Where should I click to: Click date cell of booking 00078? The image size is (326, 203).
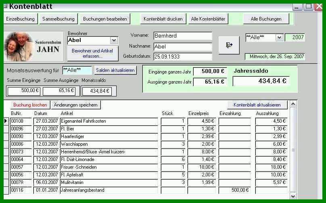[x=46, y=182]
